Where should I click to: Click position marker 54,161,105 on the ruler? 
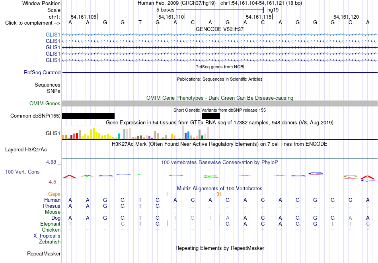point(84,17)
